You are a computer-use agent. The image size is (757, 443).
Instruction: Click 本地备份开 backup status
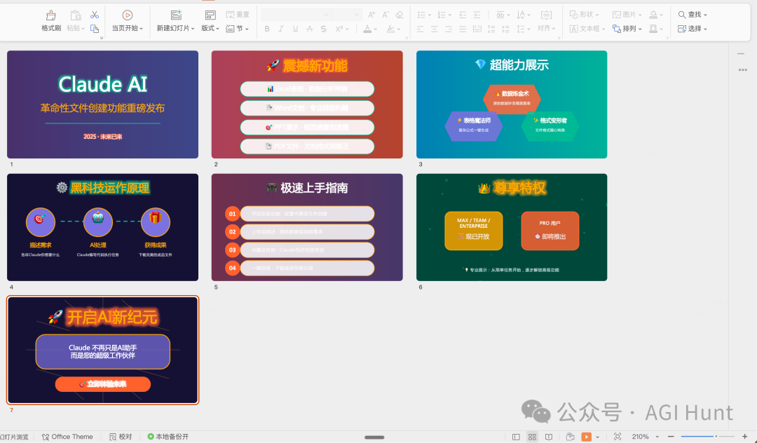(x=168, y=437)
